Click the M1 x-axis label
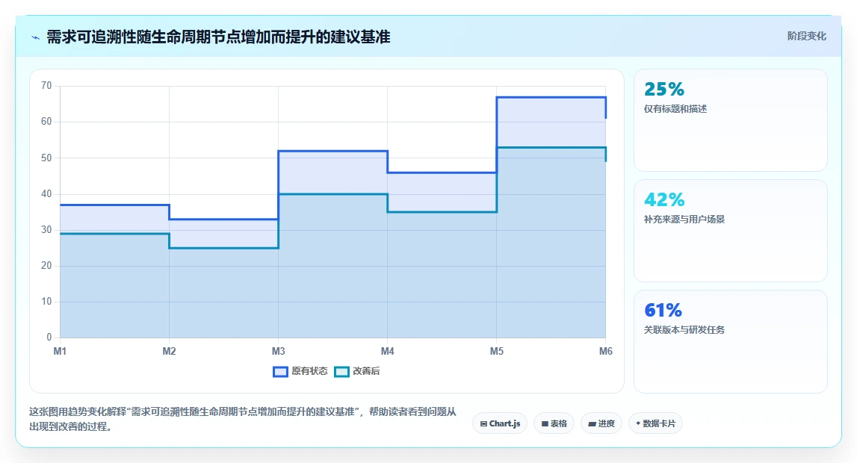Viewport: 857px width, 463px height. pos(60,351)
